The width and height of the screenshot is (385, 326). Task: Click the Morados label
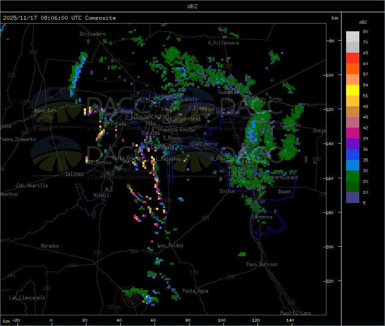pos(50,246)
